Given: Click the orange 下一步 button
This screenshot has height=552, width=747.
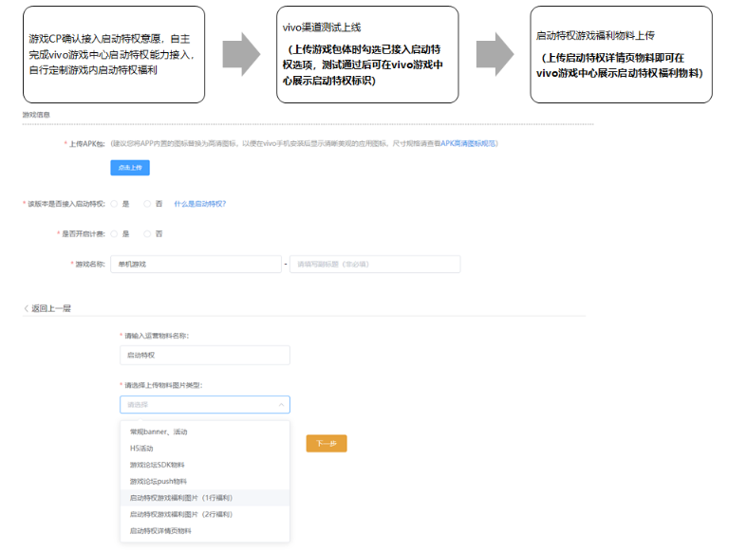Looking at the screenshot, I should pos(327,444).
